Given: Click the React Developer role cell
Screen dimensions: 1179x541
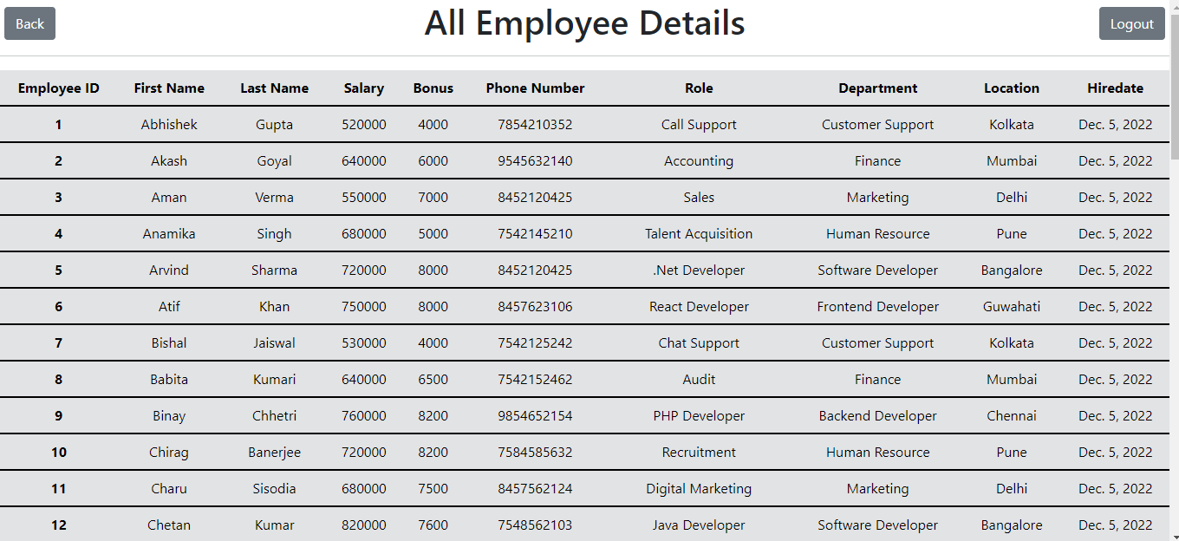Looking at the screenshot, I should coord(699,307).
